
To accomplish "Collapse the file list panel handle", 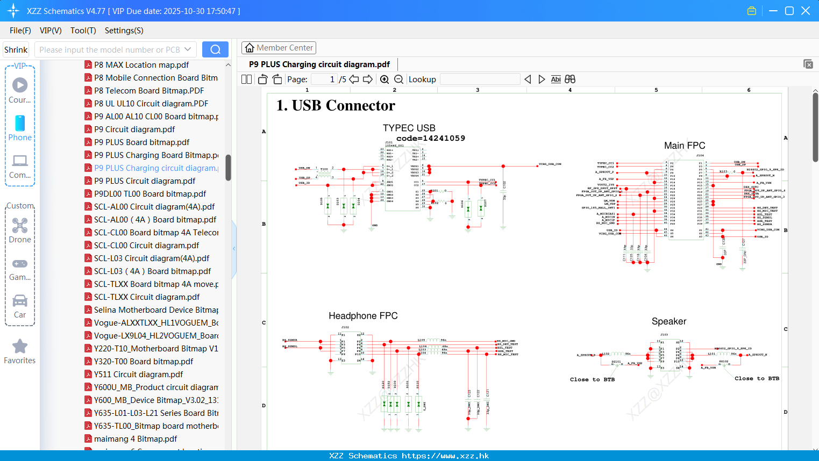I will point(234,248).
